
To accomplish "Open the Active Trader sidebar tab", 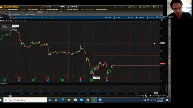I will (169, 43).
